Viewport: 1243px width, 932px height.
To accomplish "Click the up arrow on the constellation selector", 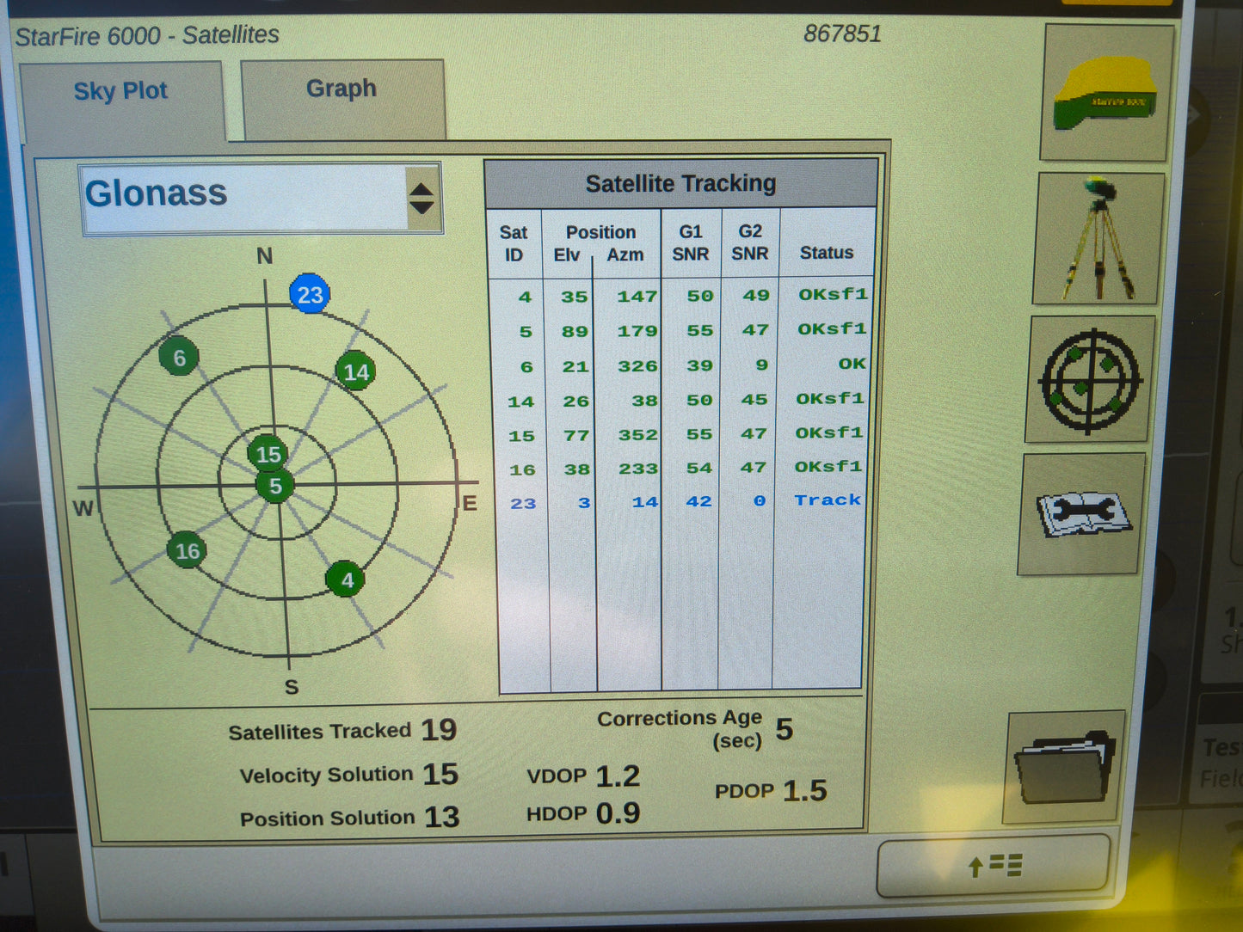I will click(422, 188).
